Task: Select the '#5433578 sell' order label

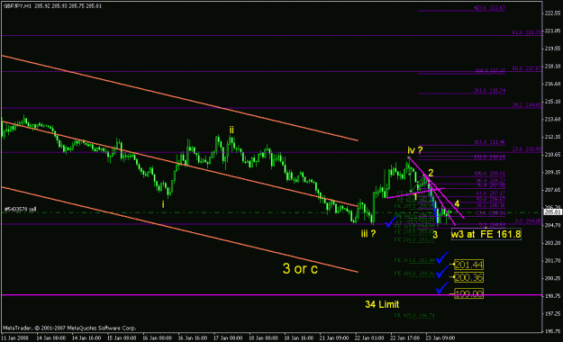Action: tap(20, 209)
